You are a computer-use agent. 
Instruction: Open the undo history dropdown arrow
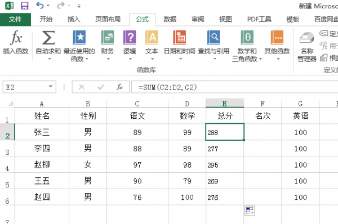pyautogui.click(x=48, y=6)
